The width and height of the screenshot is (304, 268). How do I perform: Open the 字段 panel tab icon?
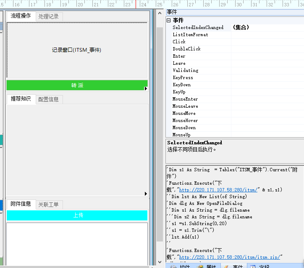(x=253, y=266)
